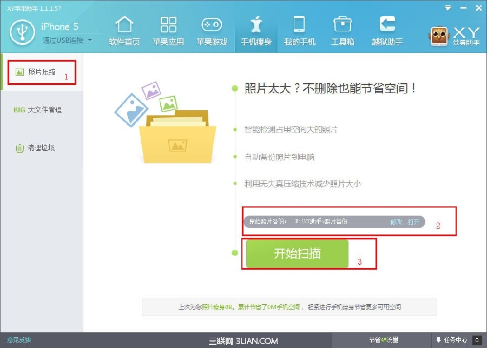The image size is (487, 348).
Task: Open 工具箱 toolbox tab
Action: [x=343, y=31]
